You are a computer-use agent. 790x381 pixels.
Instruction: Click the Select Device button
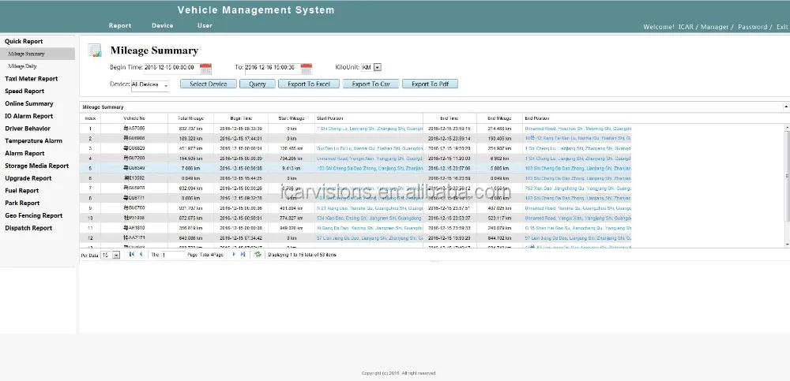click(209, 84)
